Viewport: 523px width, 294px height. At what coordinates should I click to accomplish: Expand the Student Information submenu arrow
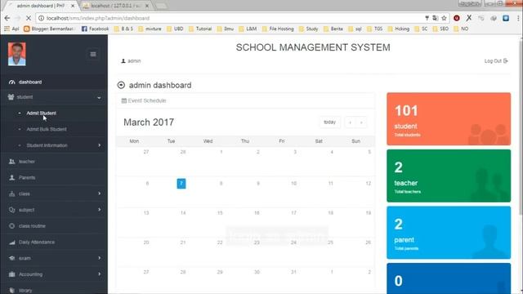[x=100, y=145]
